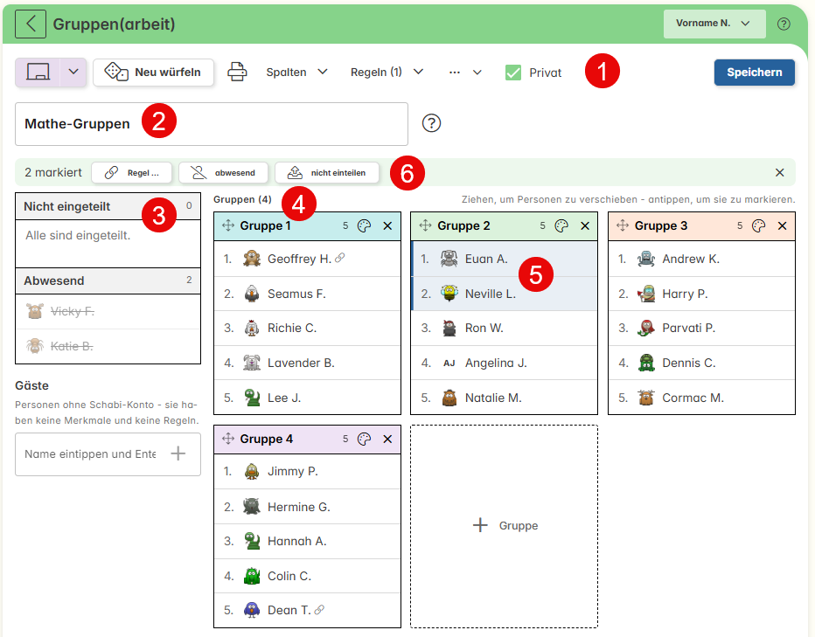Toggle the Privat checkbox

[513, 73]
